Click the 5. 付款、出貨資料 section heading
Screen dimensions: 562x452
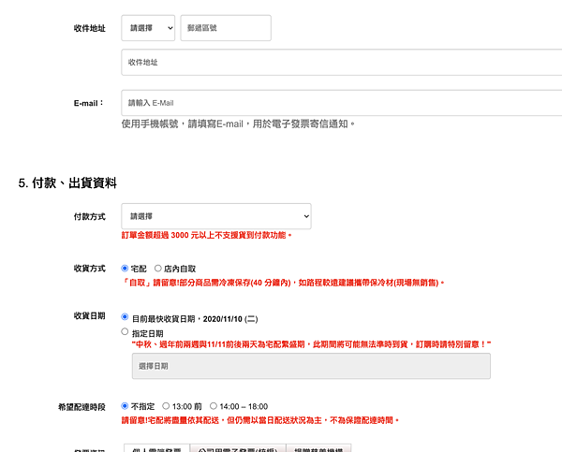(67, 183)
